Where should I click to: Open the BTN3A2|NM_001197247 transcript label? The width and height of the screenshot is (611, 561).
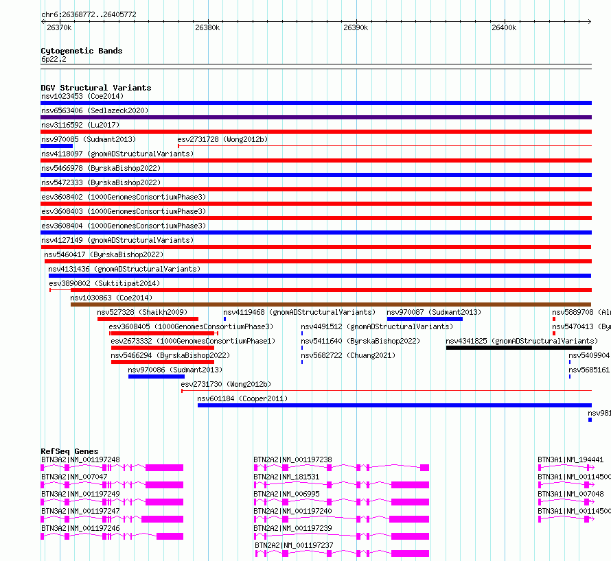click(80, 511)
